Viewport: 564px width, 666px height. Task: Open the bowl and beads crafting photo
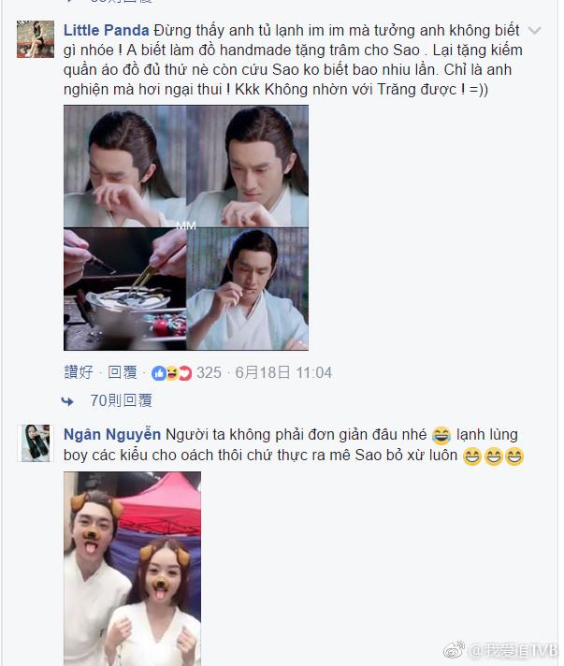click(124, 289)
